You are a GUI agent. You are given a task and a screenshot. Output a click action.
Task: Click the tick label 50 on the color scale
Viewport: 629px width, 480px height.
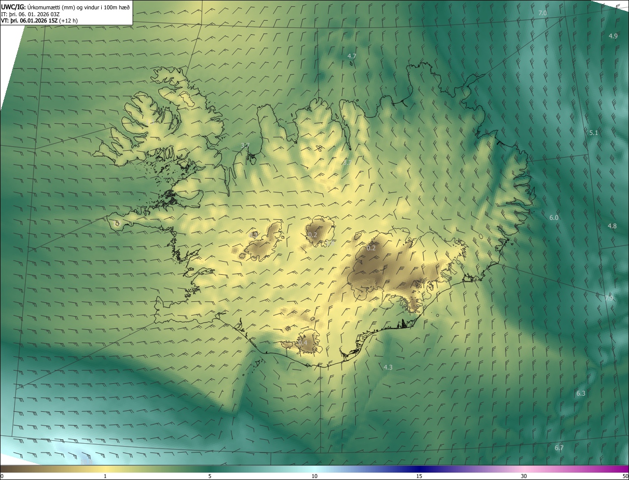click(625, 477)
